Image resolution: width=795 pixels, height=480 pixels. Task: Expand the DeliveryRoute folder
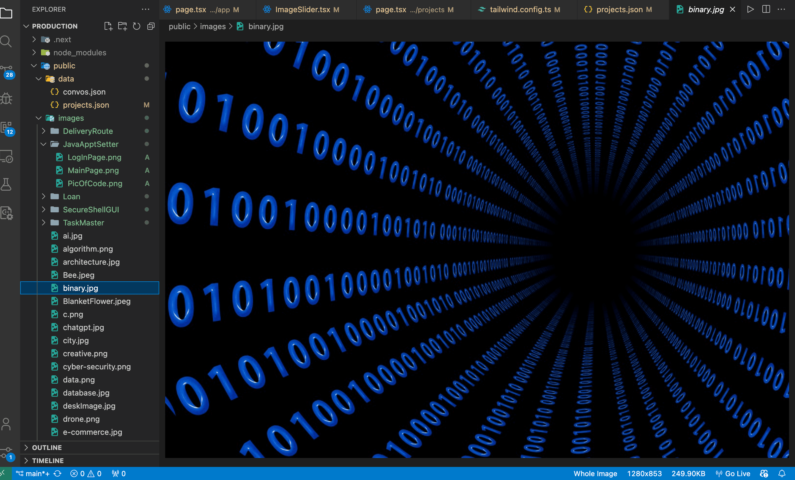[x=44, y=131]
